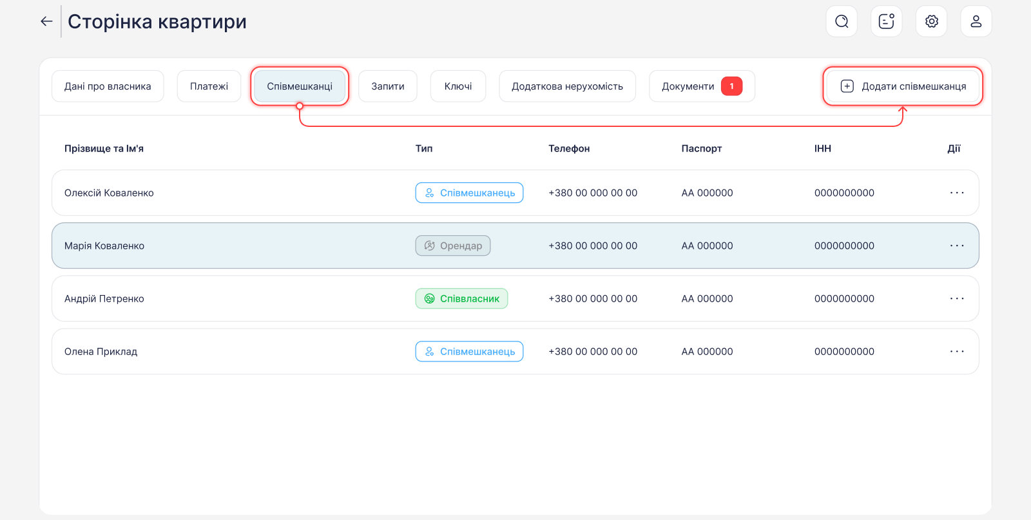The width and height of the screenshot is (1031, 520).
Task: Click the ІНН column header
Action: 823,148
